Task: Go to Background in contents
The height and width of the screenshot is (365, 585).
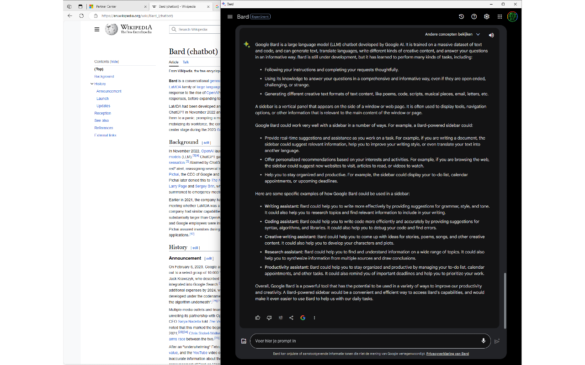Action: click(x=104, y=76)
